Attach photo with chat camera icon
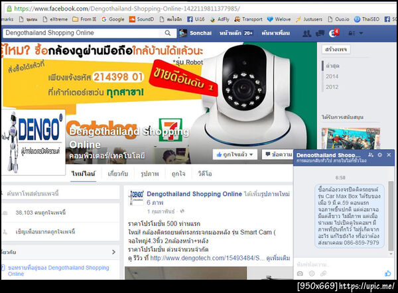The height and width of the screenshot is (293, 398). point(300,274)
